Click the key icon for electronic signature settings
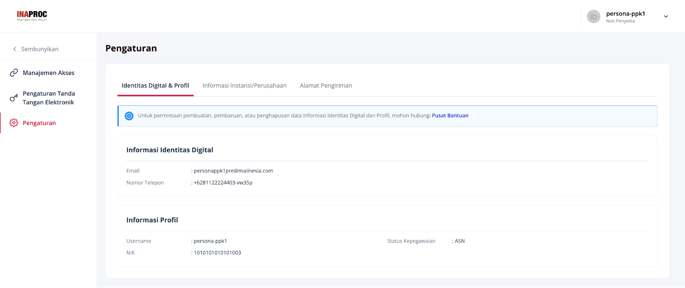This screenshot has height=288, width=685. coord(14,98)
